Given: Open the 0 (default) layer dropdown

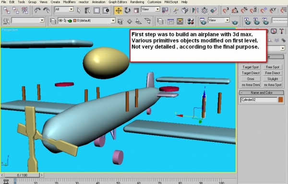Looking at the screenshot, I should pos(113,21).
